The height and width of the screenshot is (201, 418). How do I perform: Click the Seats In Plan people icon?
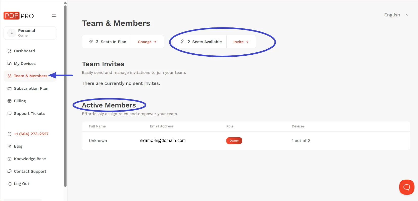(91, 42)
